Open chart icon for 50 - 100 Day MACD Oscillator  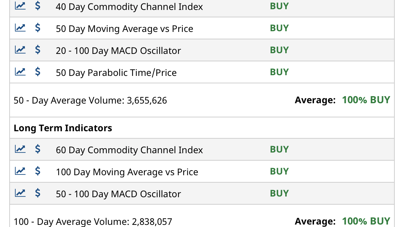pos(20,193)
